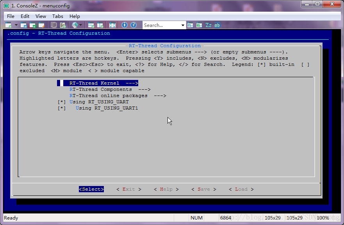
Task: Switch to previous tab icon
Action: point(23,25)
